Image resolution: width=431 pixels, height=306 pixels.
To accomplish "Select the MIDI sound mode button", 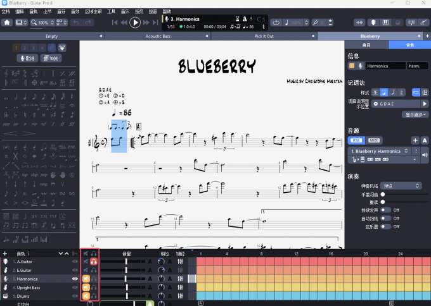I will click(x=375, y=140).
